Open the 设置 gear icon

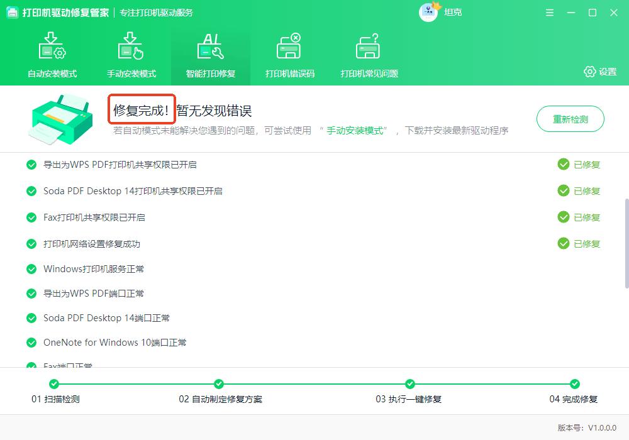coord(589,72)
